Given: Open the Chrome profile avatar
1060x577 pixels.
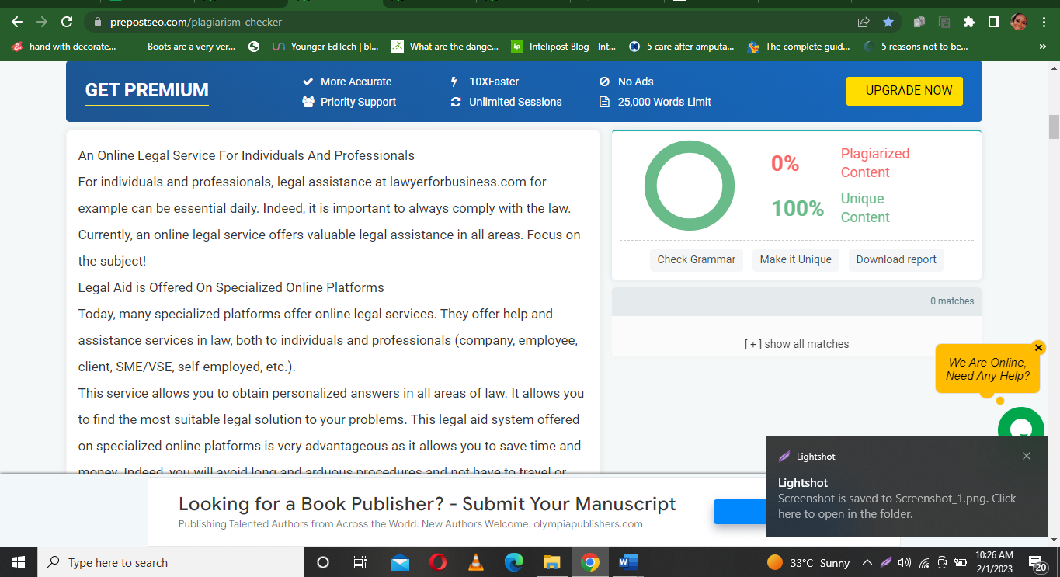Looking at the screenshot, I should [x=1019, y=22].
